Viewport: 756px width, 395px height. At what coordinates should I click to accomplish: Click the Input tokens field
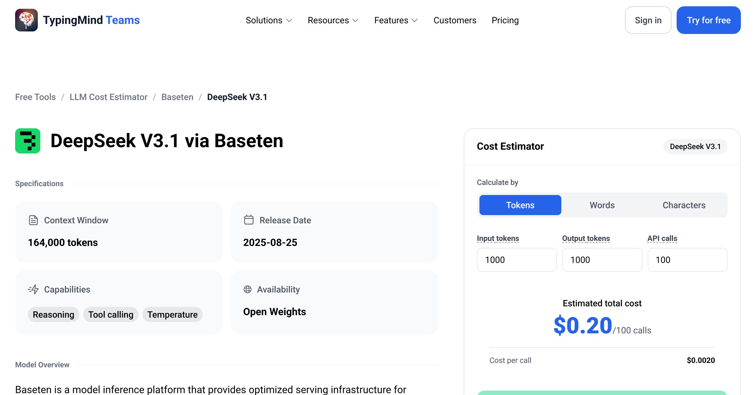(x=517, y=260)
